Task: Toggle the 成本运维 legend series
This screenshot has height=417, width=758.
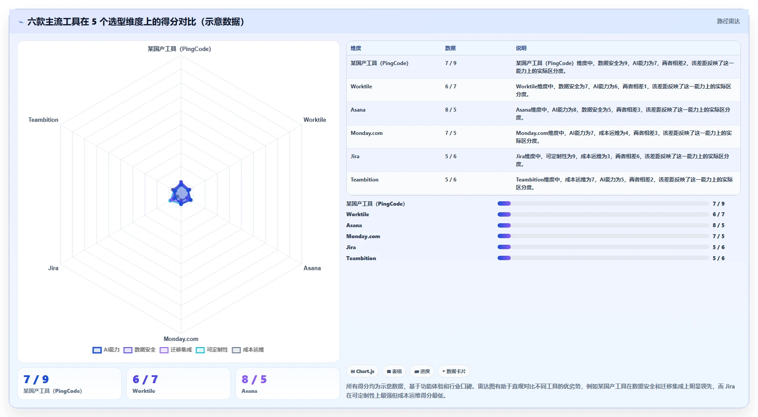Action: coord(248,350)
